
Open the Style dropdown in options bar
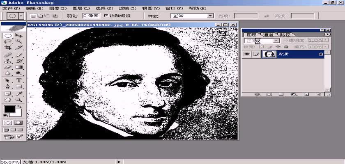click(211, 16)
